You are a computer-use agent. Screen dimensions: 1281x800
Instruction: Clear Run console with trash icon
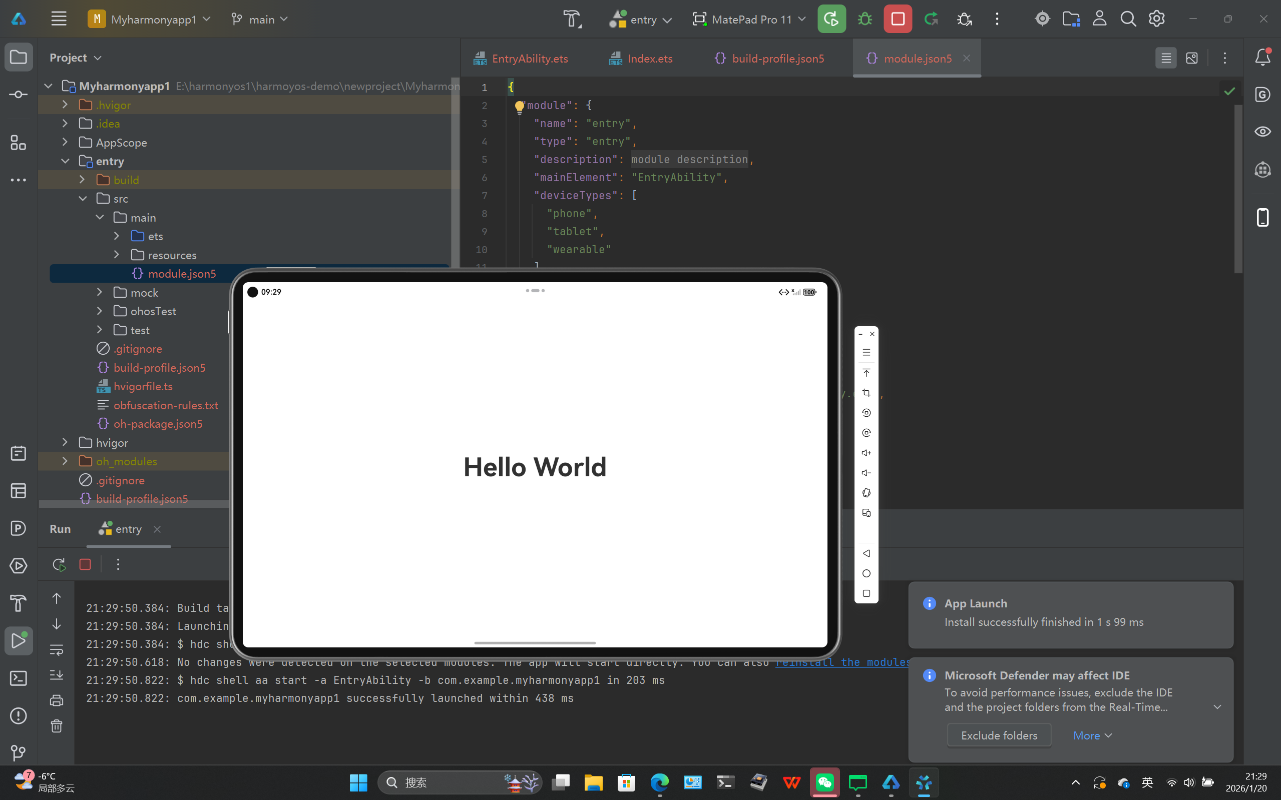(57, 726)
